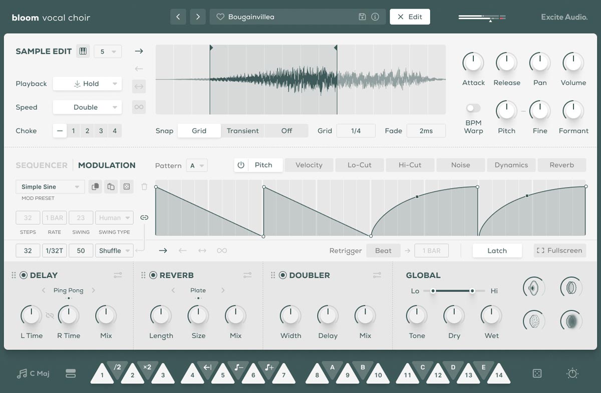The image size is (601, 393).
Task: Open the Speed Double dropdown
Action: click(87, 107)
